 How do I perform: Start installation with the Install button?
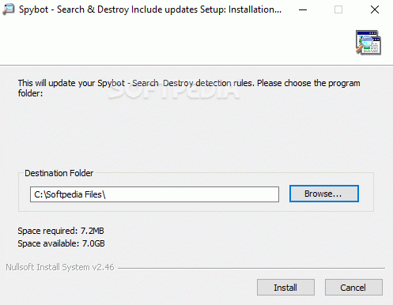285,288
